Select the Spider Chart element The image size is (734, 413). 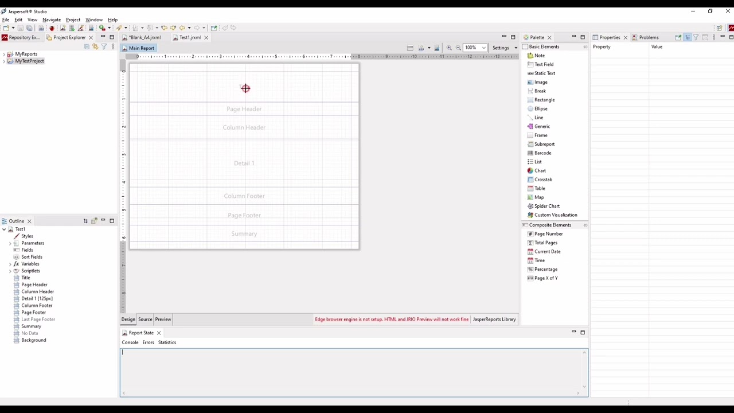tap(543, 206)
